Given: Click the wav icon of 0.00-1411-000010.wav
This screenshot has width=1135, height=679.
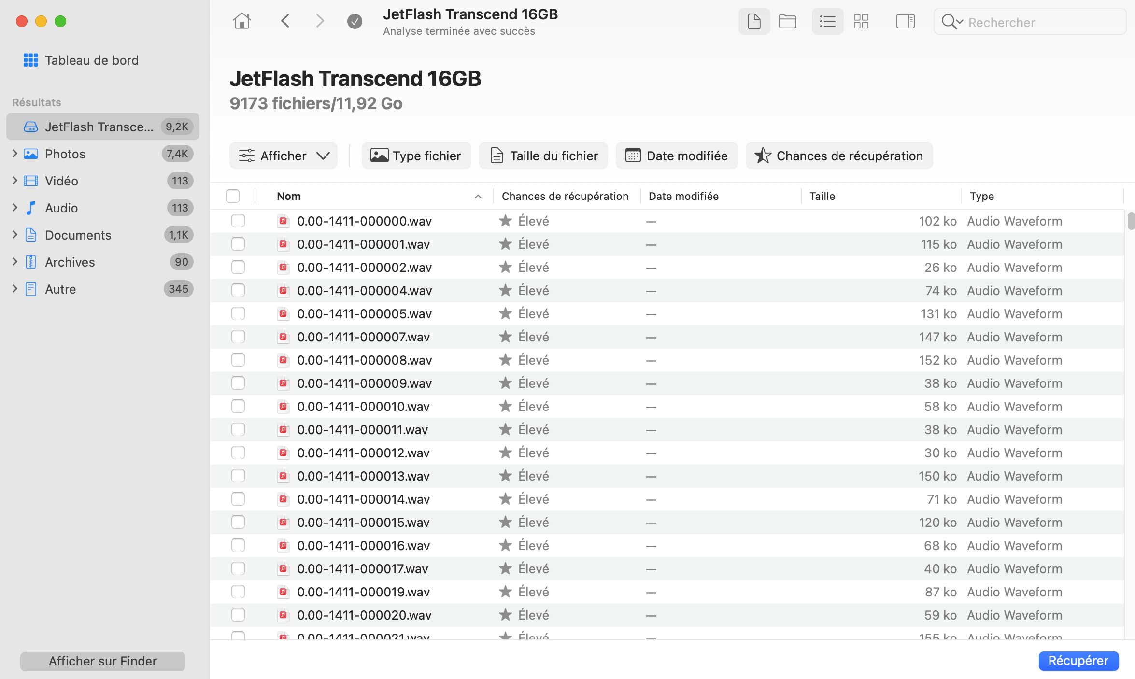Looking at the screenshot, I should (284, 407).
